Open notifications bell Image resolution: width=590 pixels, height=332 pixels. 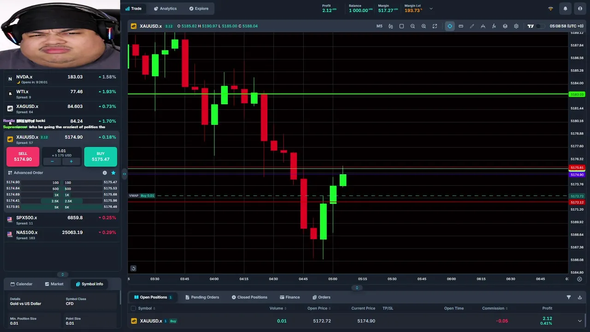(x=566, y=9)
